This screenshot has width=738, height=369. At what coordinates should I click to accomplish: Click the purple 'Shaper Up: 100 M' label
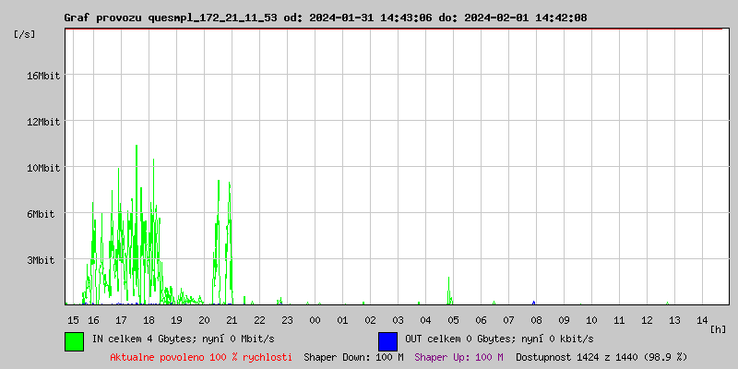[458, 357]
